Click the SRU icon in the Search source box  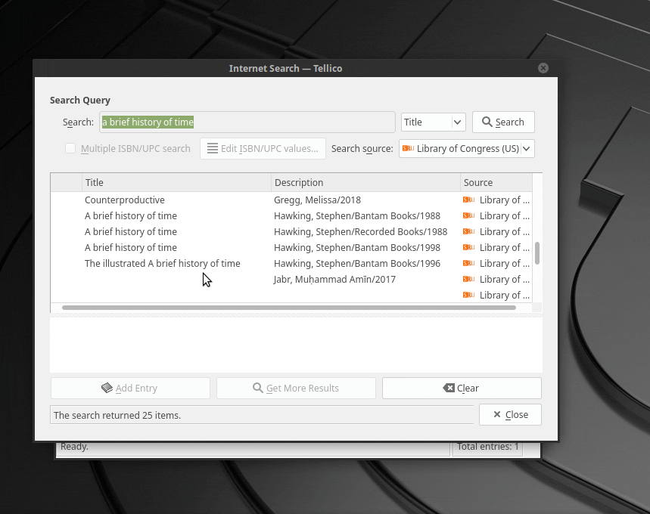coord(409,148)
